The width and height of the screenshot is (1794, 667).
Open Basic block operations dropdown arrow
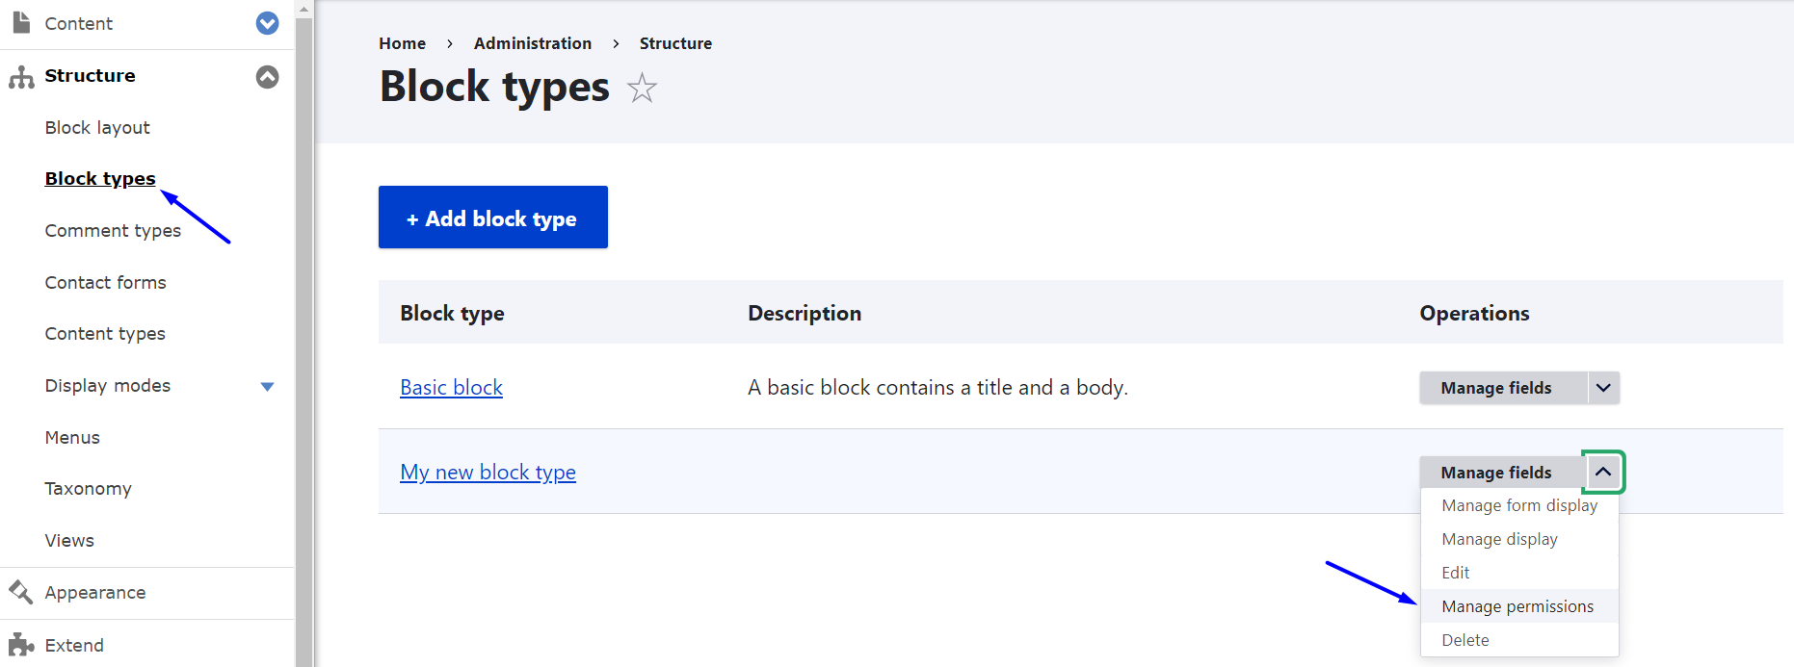click(1603, 388)
